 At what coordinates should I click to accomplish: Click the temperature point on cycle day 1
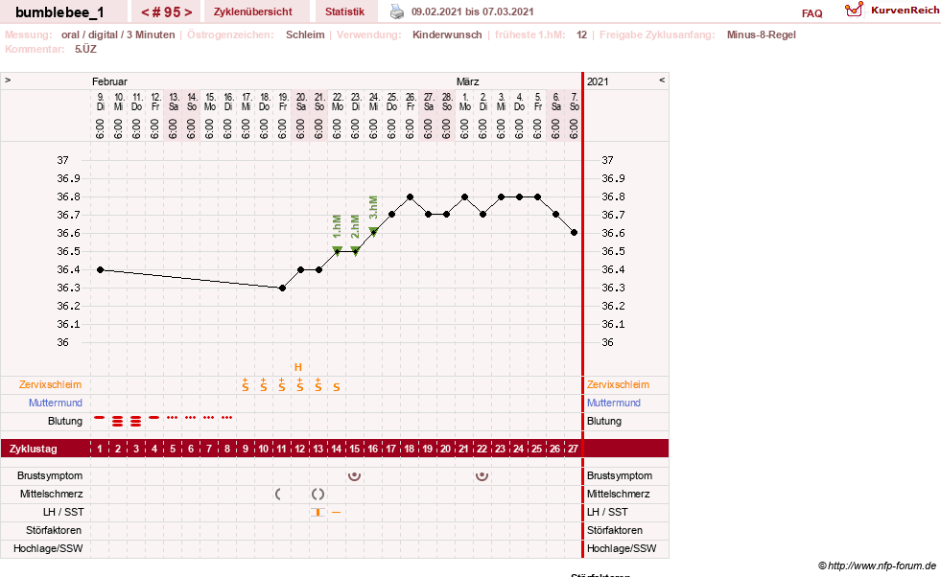(100, 270)
